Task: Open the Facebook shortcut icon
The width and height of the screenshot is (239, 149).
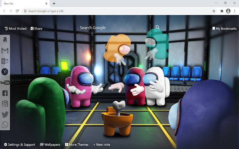Action: click(5, 93)
